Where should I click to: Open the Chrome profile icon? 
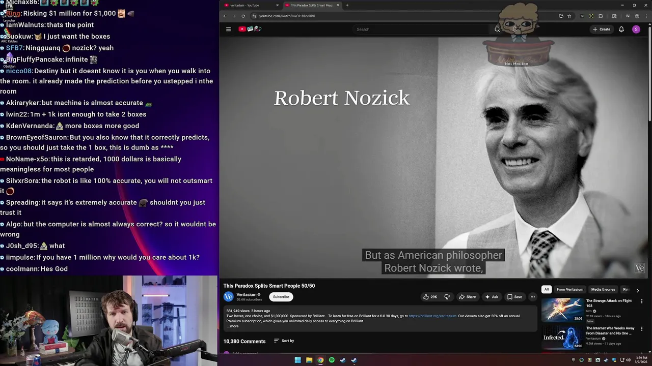pyautogui.click(x=637, y=16)
